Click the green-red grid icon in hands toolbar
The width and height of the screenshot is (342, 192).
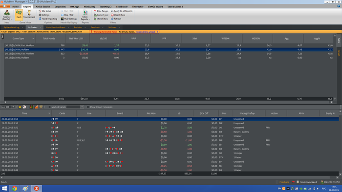(31, 107)
